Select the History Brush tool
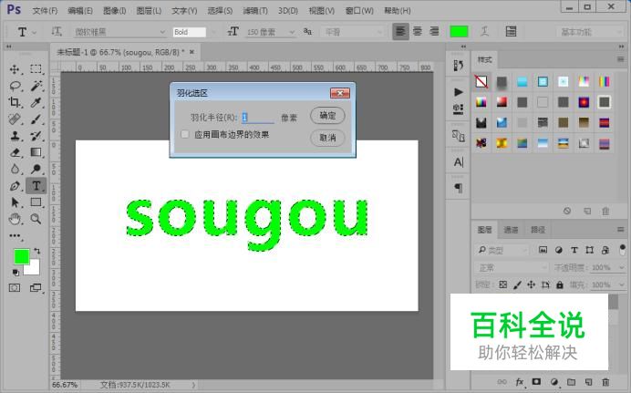Viewport: 631px width, 393px height. pyautogui.click(x=36, y=136)
